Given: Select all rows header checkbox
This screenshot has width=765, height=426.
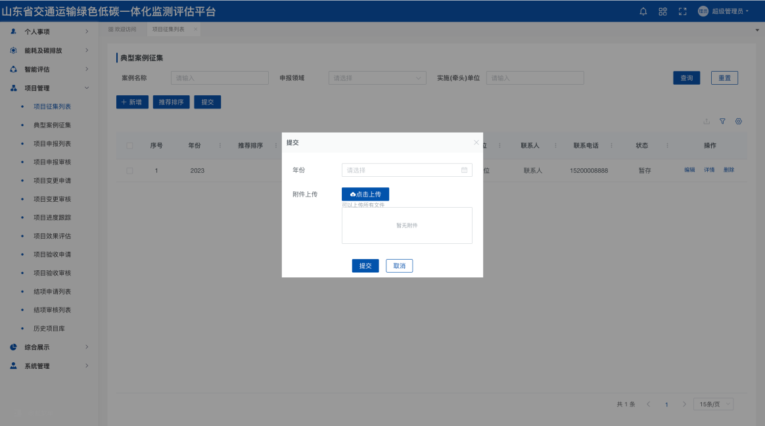Looking at the screenshot, I should coord(129,146).
